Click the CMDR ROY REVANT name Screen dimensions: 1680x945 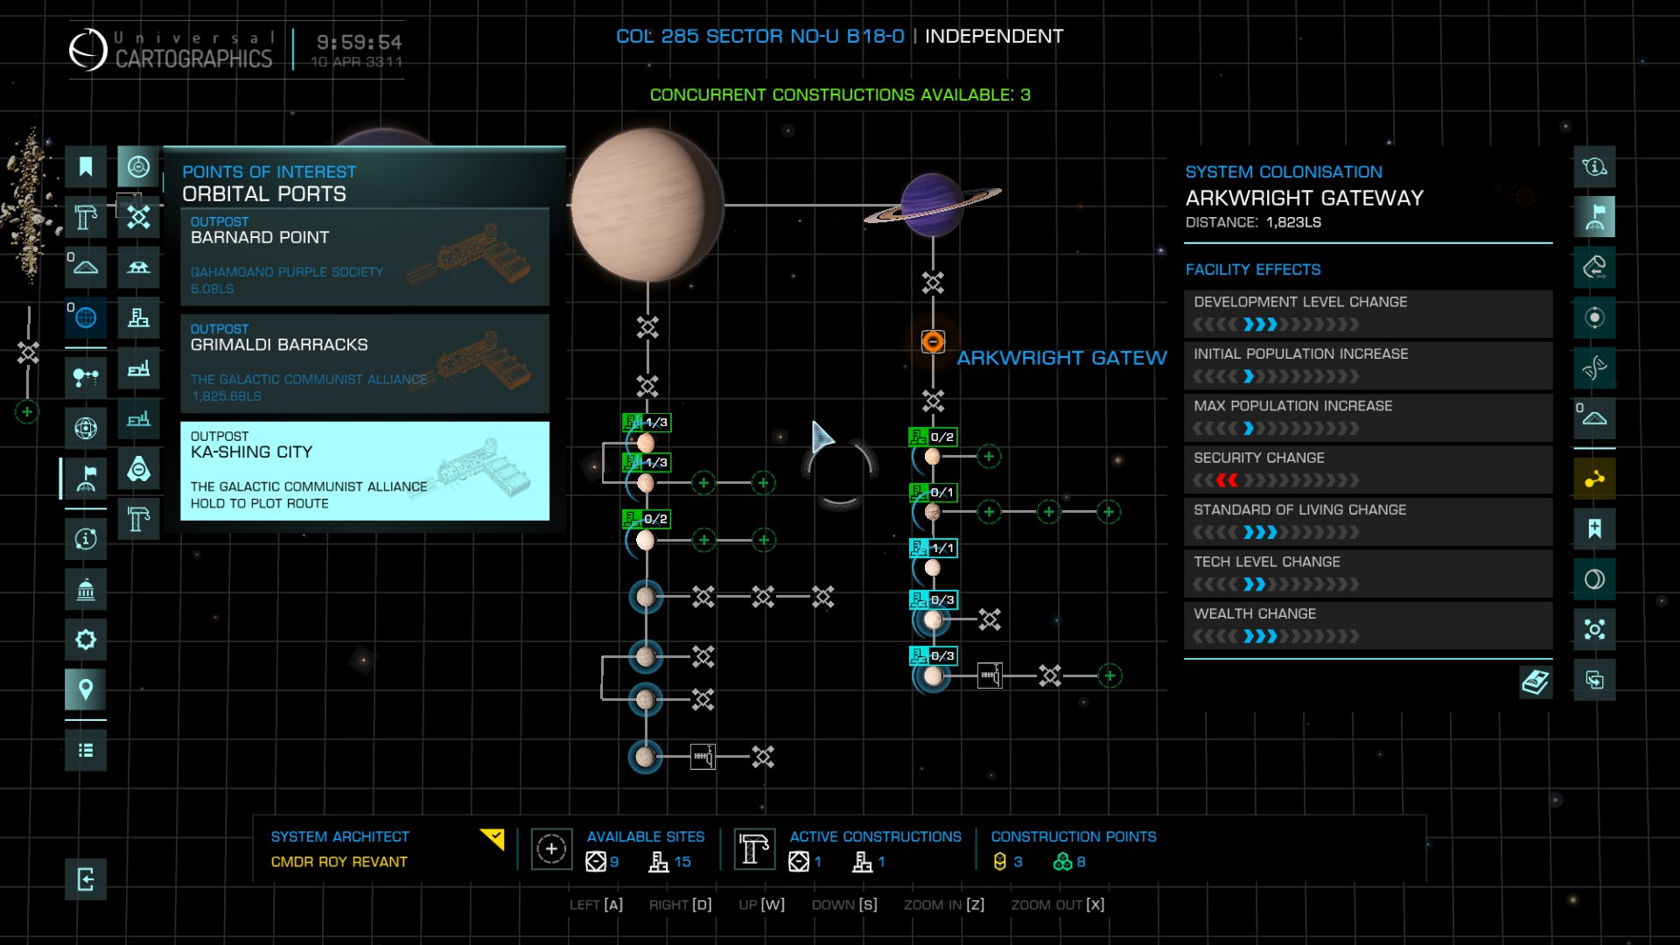coord(339,862)
